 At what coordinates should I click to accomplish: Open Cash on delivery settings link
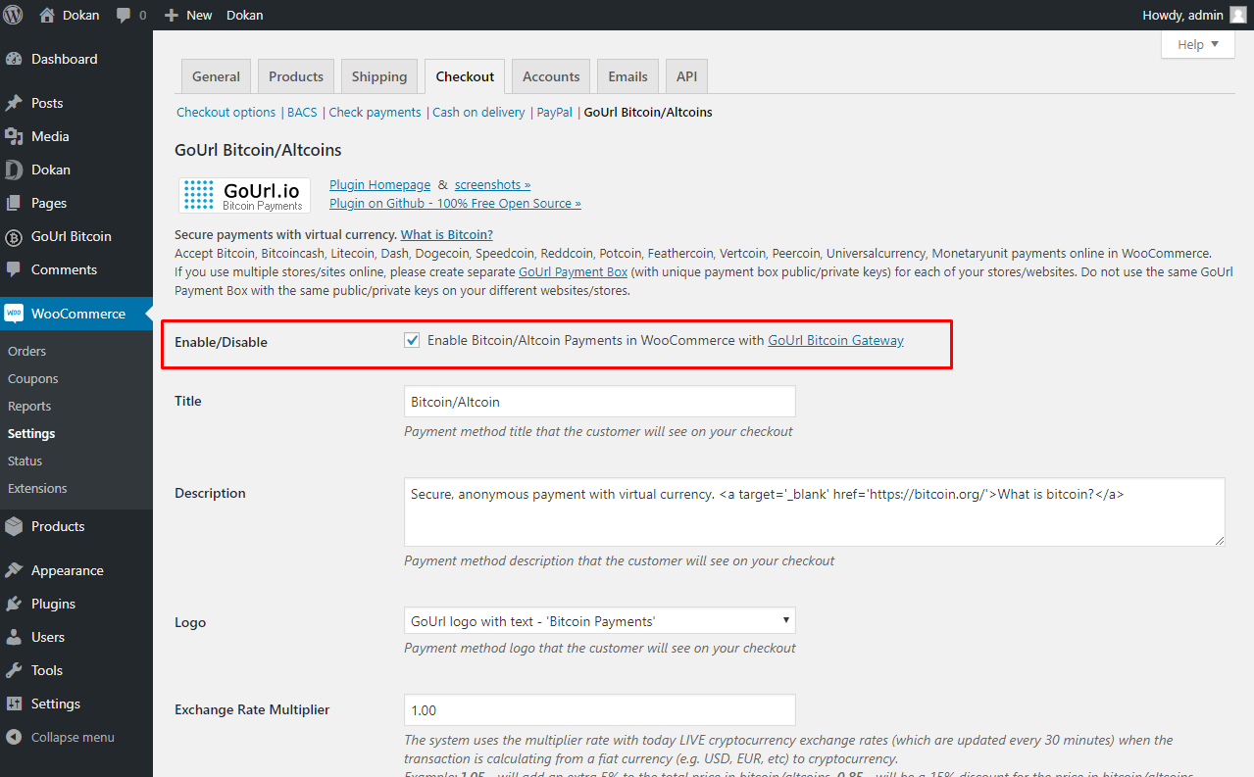coord(478,113)
